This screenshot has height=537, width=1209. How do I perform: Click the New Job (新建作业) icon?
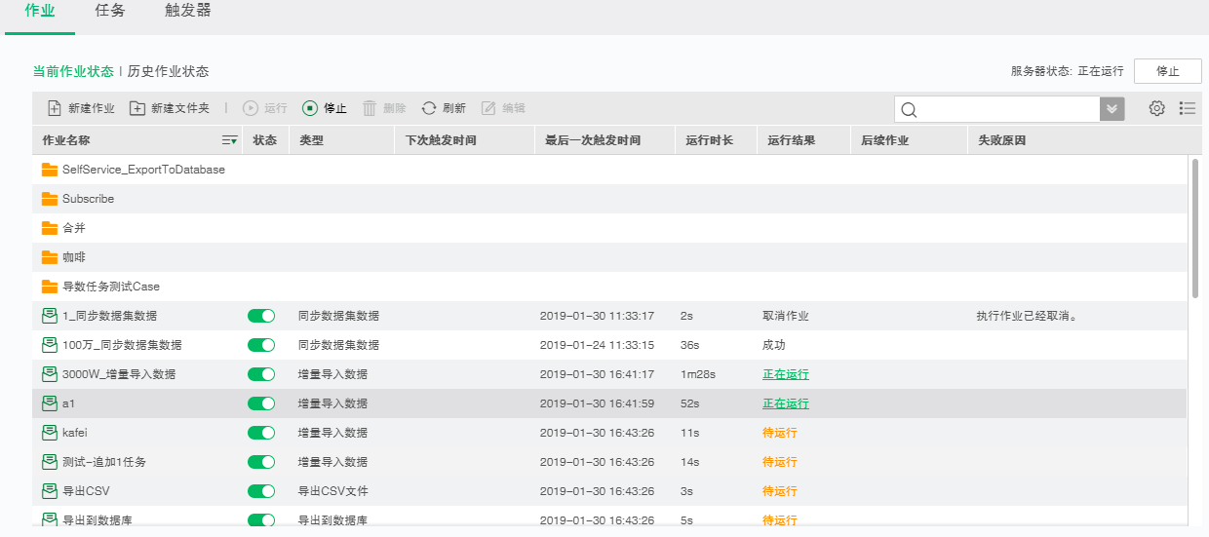[55, 108]
